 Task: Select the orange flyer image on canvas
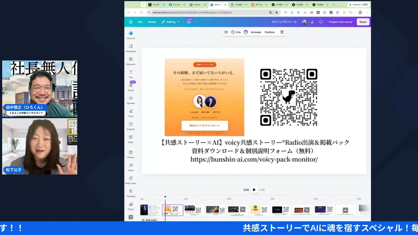coord(204,97)
